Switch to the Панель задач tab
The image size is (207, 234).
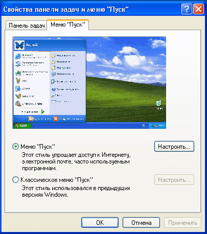coord(27,26)
